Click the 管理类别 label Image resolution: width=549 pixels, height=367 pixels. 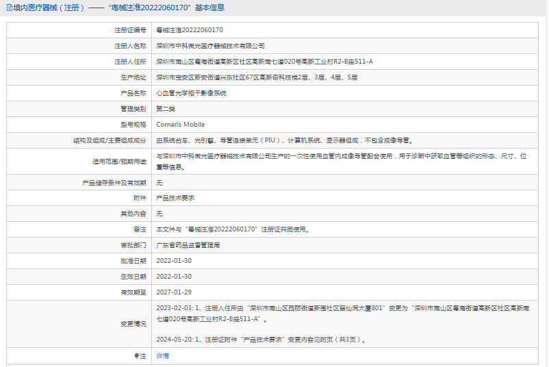(133, 109)
